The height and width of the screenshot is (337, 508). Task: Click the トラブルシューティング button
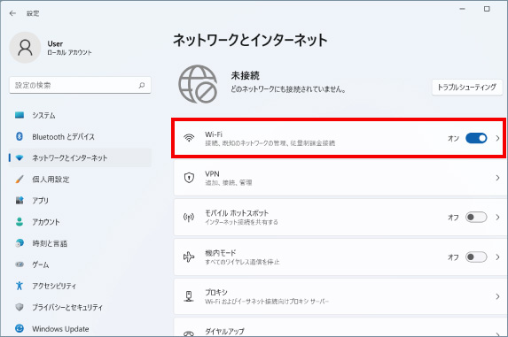(467, 88)
